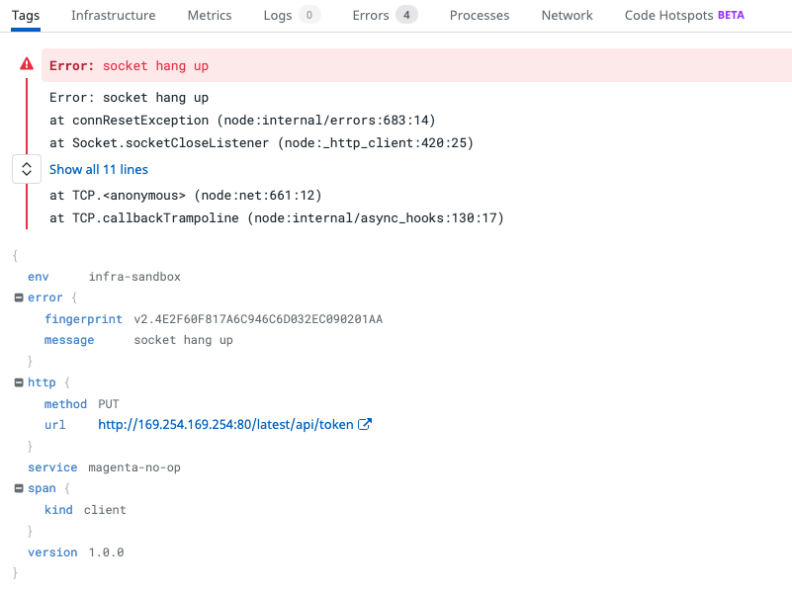Screen dimensions: 792x590
Task: Collapse the http object in the tags tree
Action: [x=19, y=381]
